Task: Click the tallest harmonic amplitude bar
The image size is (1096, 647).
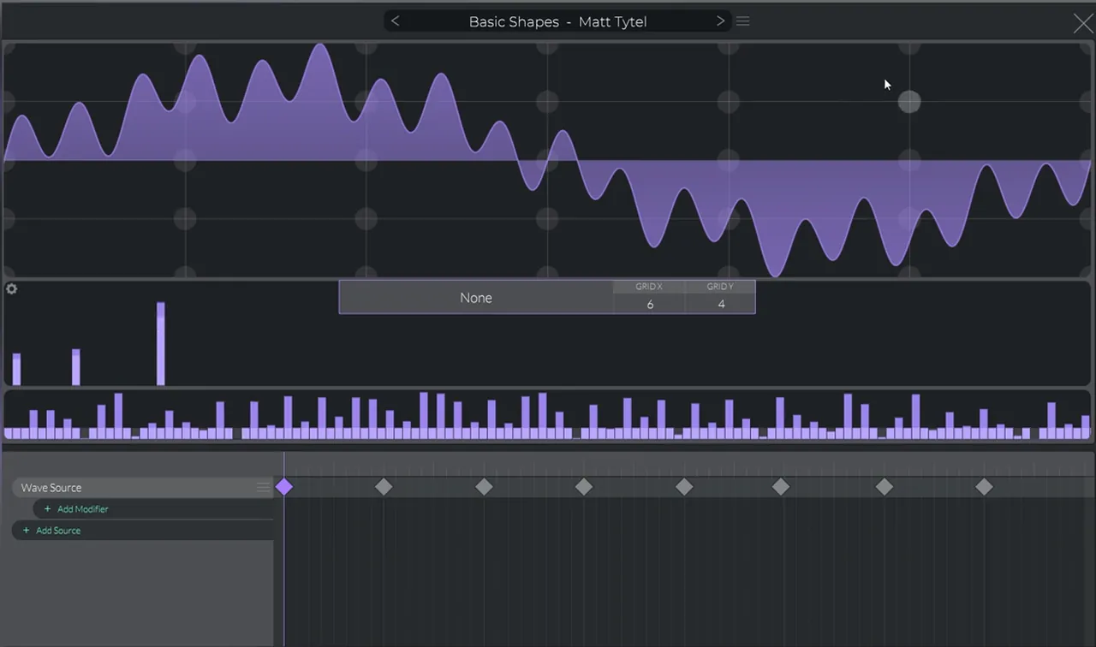Action: coord(161,344)
